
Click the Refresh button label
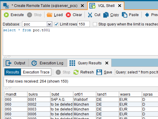[87, 72]
